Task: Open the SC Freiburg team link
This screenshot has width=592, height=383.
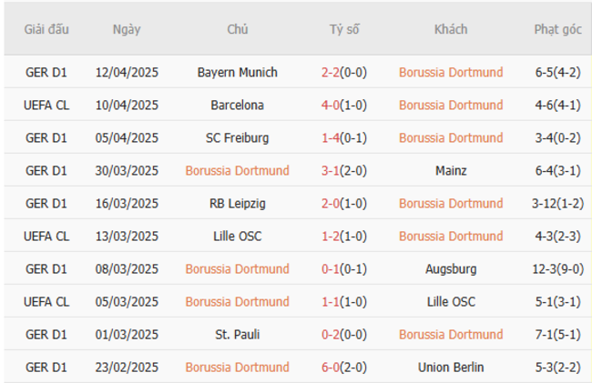Action: pos(237,138)
